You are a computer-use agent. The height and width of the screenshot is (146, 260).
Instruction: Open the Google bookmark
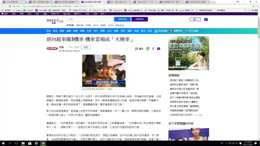17,10
